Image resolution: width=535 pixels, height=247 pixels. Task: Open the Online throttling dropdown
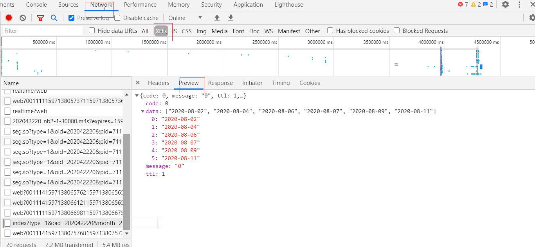tap(185, 18)
